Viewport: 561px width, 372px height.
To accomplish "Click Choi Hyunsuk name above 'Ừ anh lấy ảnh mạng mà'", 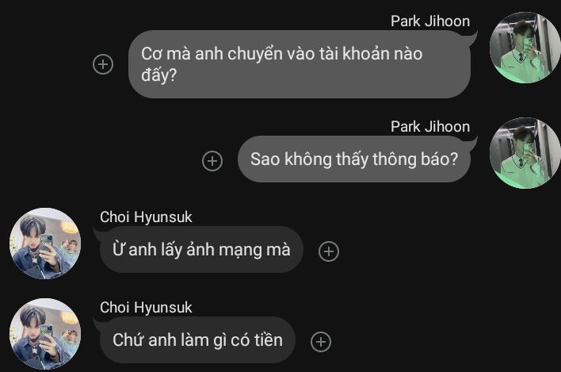I will [x=146, y=217].
